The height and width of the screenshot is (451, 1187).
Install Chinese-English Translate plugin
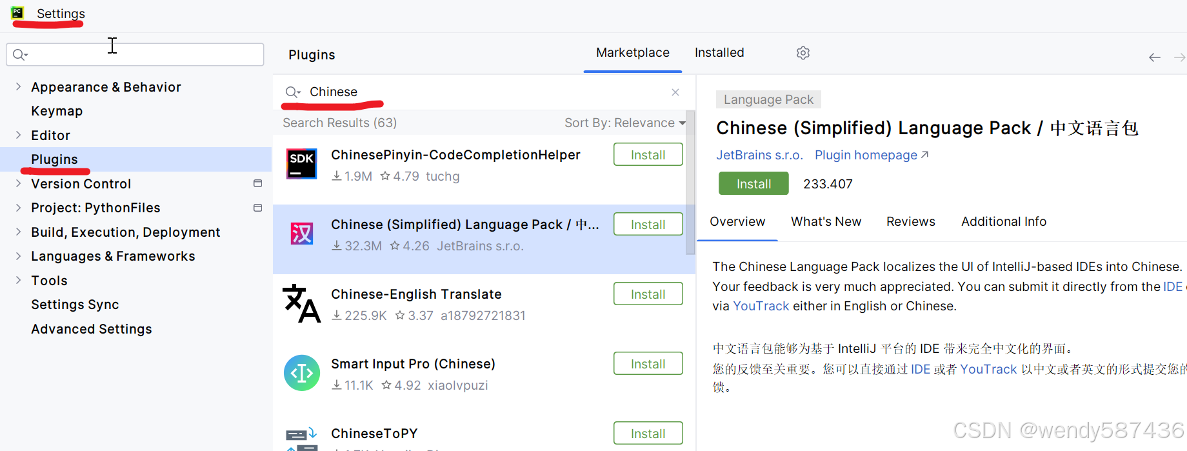(648, 294)
